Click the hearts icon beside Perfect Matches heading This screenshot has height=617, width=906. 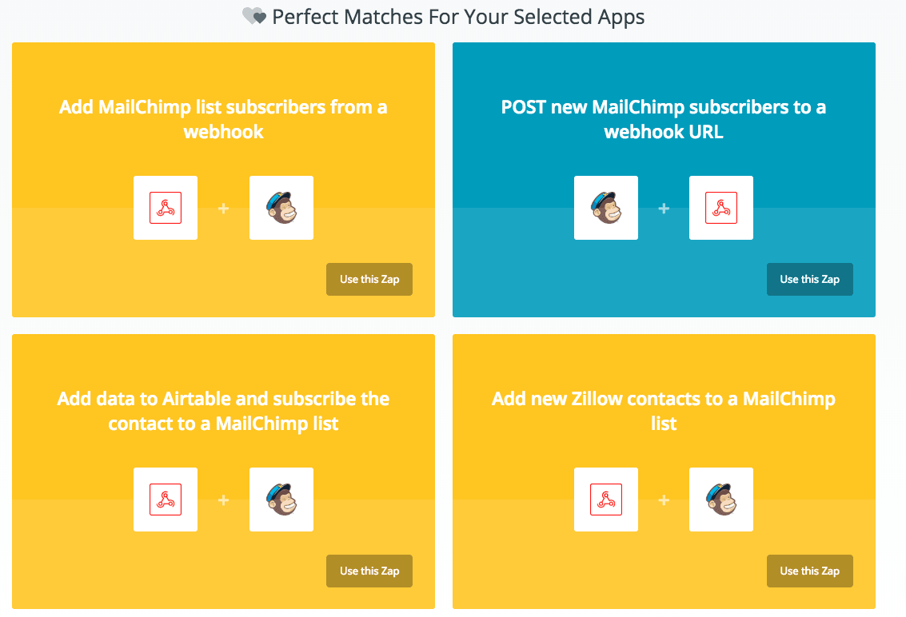coord(253,16)
